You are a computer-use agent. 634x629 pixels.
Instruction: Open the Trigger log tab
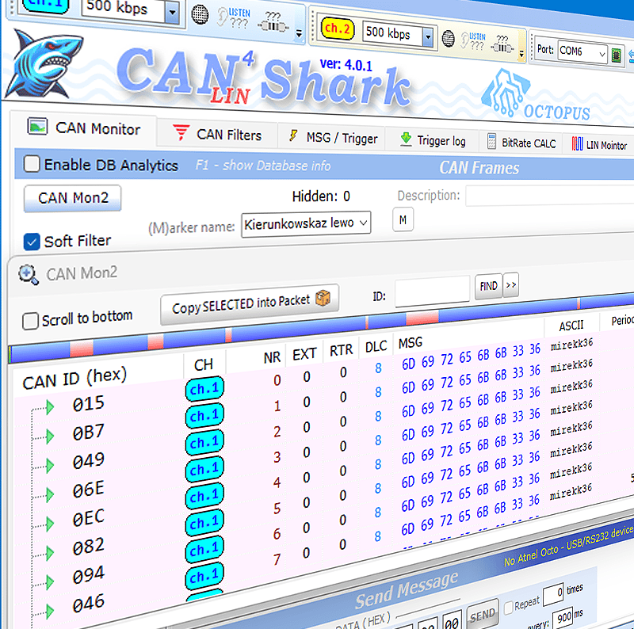[x=433, y=140]
